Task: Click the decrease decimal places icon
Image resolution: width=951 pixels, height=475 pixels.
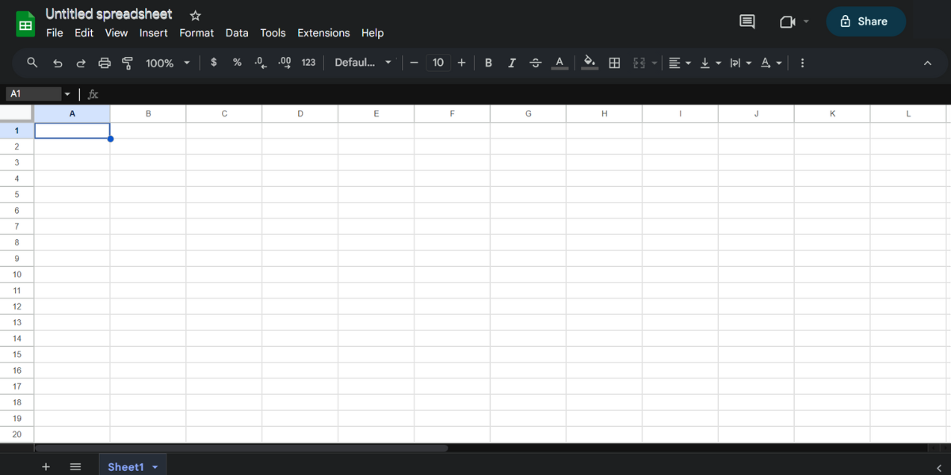Action: [x=260, y=63]
